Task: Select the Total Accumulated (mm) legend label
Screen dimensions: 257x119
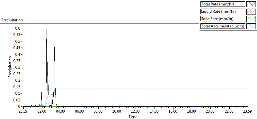Action: 223,26
